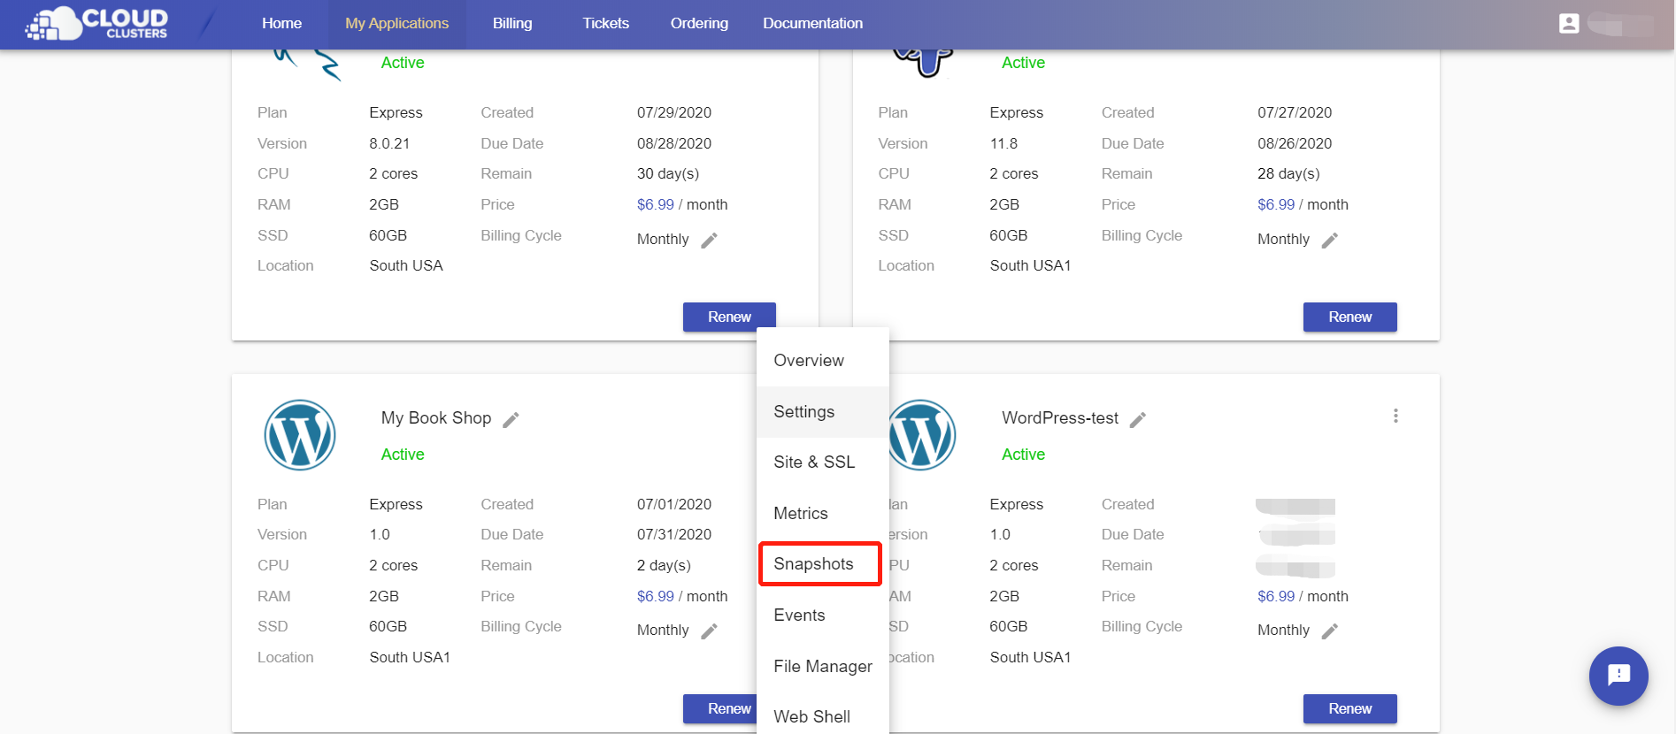Screen dimensions: 1676x734
Task: Edit billing cycle for version 8.0.21 app
Action: pyautogui.click(x=709, y=240)
